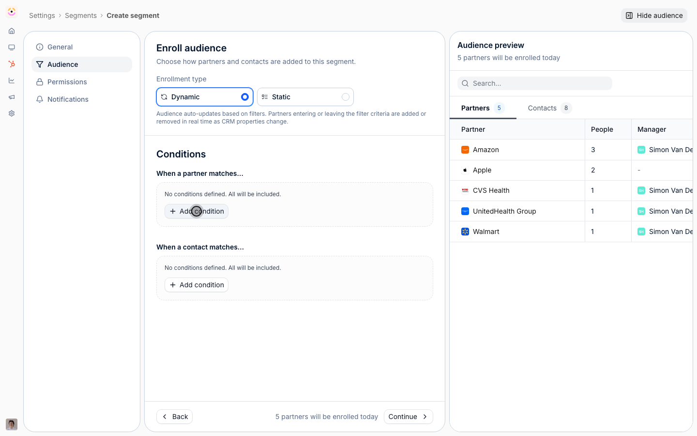Open the Audience section
The width and height of the screenshot is (697, 436).
pos(82,64)
